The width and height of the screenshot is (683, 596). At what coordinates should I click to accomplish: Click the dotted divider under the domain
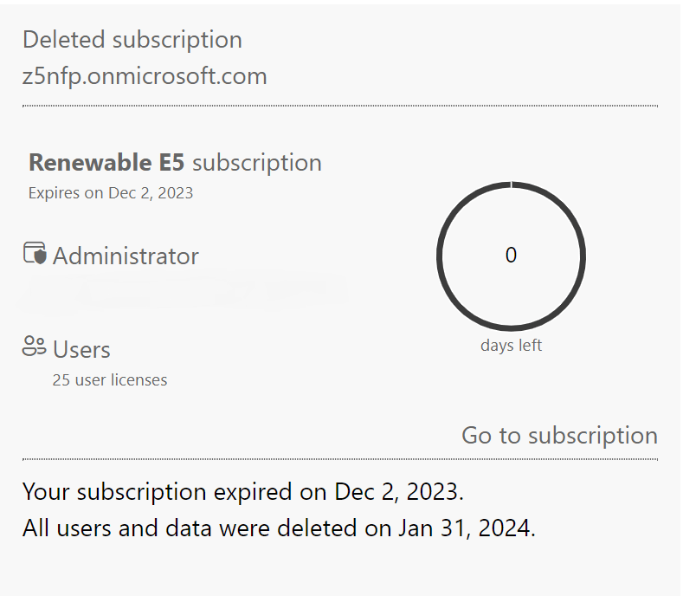340,106
